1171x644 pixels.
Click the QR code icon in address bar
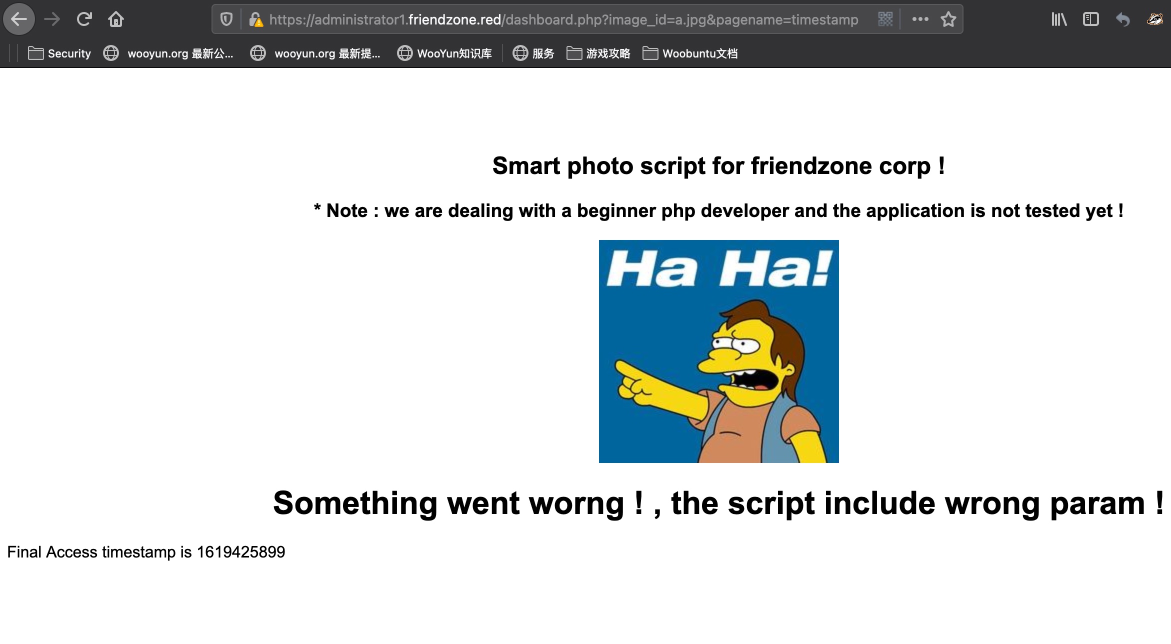885,19
